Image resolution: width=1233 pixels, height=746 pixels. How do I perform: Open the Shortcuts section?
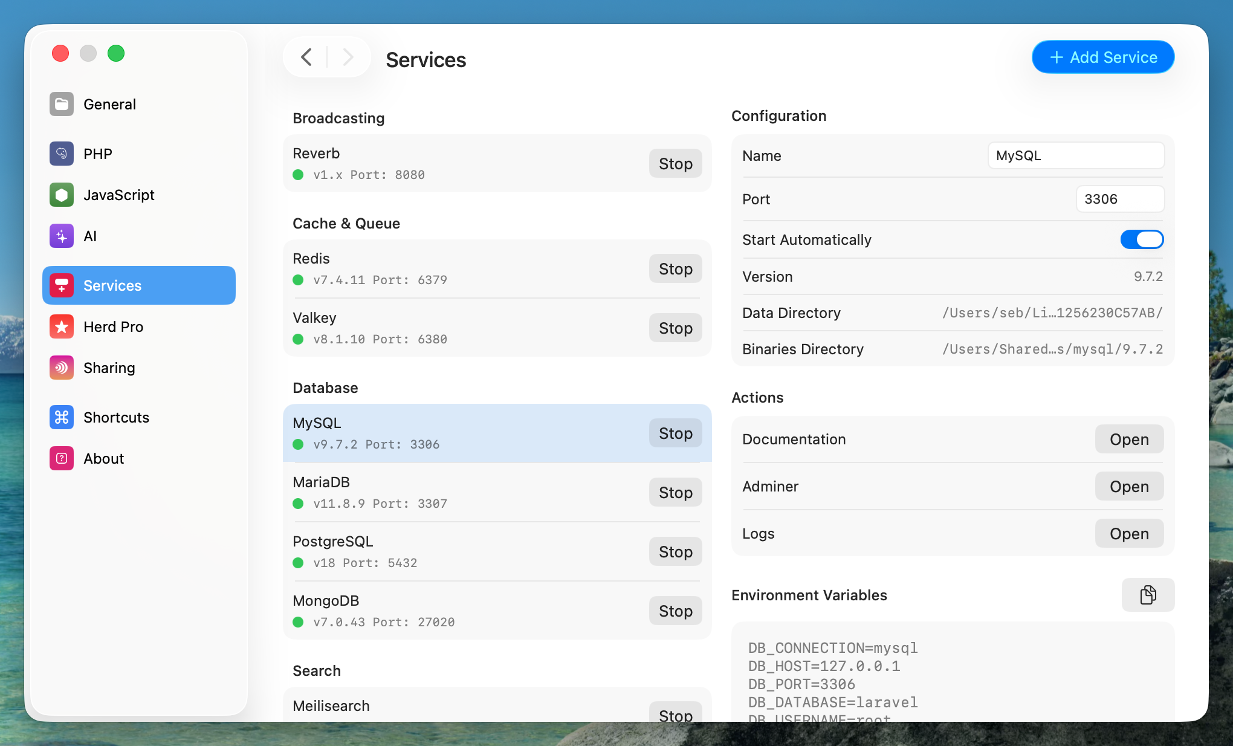click(x=139, y=417)
